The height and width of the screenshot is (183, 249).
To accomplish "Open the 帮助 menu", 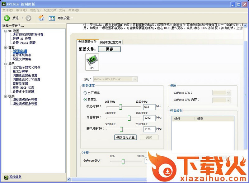I will pyautogui.click(x=73, y=10).
